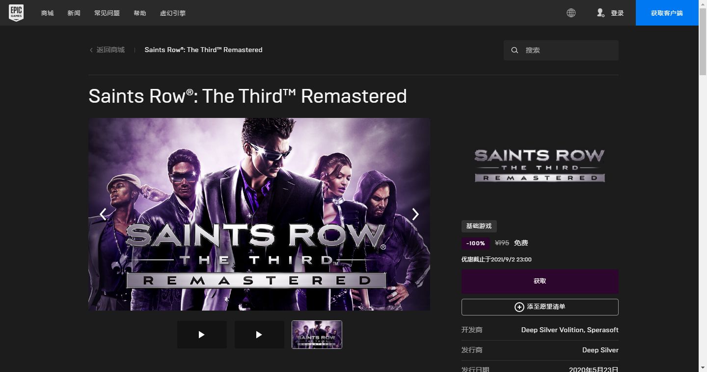This screenshot has height=372, width=707.
Task: Play the second video thumbnail
Action: pos(259,335)
